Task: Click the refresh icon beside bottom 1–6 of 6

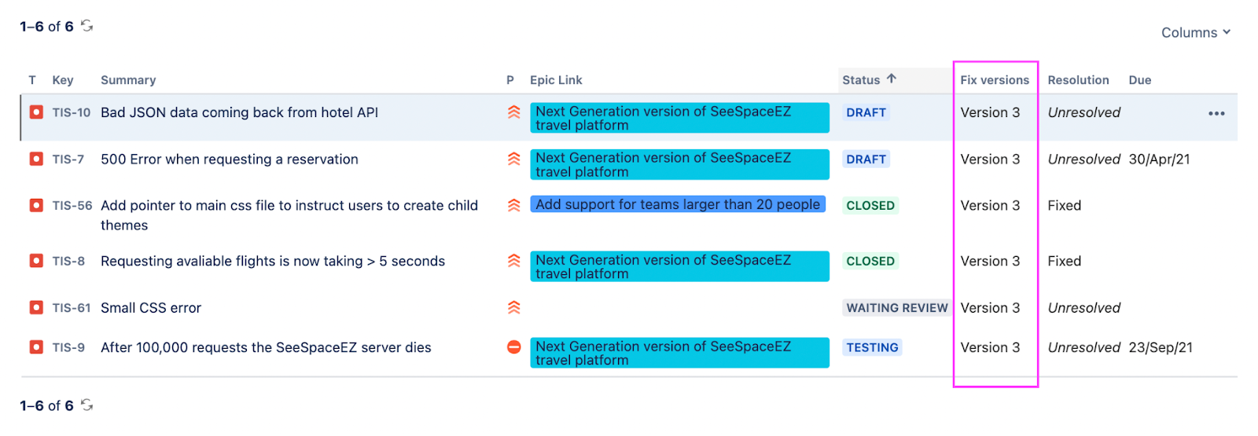Action: [87, 405]
